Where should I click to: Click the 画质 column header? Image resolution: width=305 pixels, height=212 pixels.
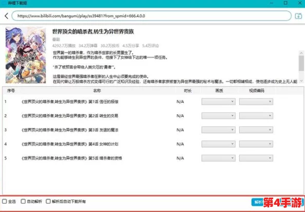pyautogui.click(x=219, y=91)
